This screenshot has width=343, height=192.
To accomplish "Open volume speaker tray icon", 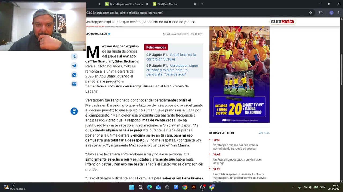I will coord(310,187).
